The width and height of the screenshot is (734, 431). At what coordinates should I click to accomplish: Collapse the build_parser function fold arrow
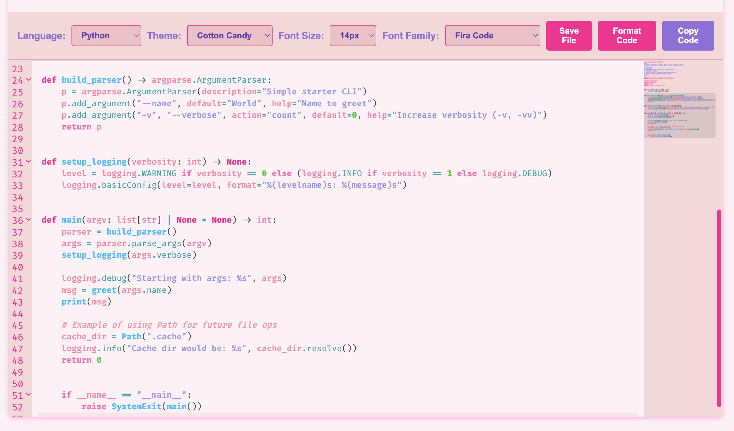coord(29,80)
